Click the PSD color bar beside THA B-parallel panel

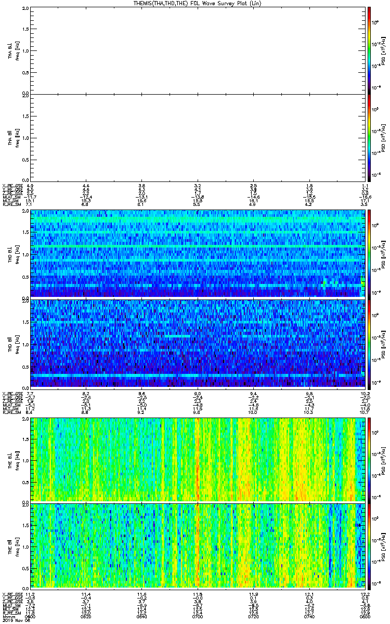click(369, 137)
